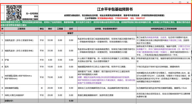Click the advice text for 贴布 row
This screenshot has height=104, width=192.
[x=102, y=67]
